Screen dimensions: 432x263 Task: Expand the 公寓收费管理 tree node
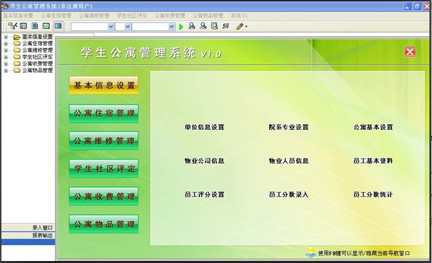(x=6, y=64)
